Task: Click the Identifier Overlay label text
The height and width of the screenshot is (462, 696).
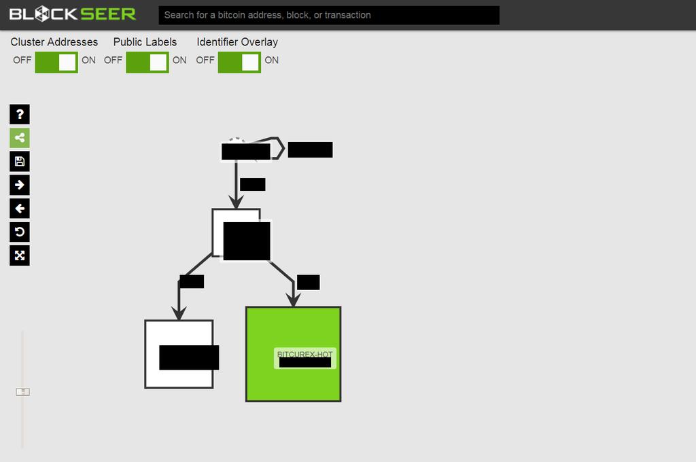Action: coord(237,42)
